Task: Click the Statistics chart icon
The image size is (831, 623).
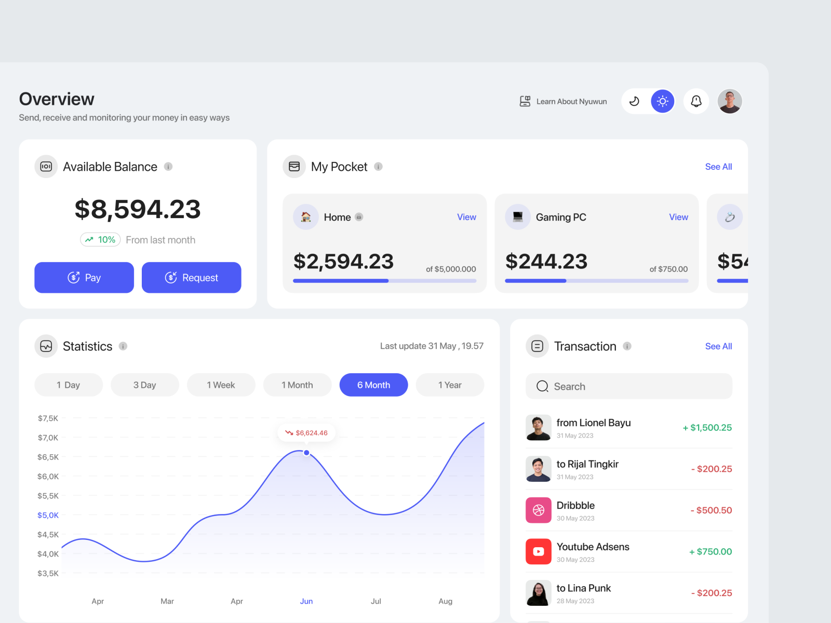Action: point(46,346)
